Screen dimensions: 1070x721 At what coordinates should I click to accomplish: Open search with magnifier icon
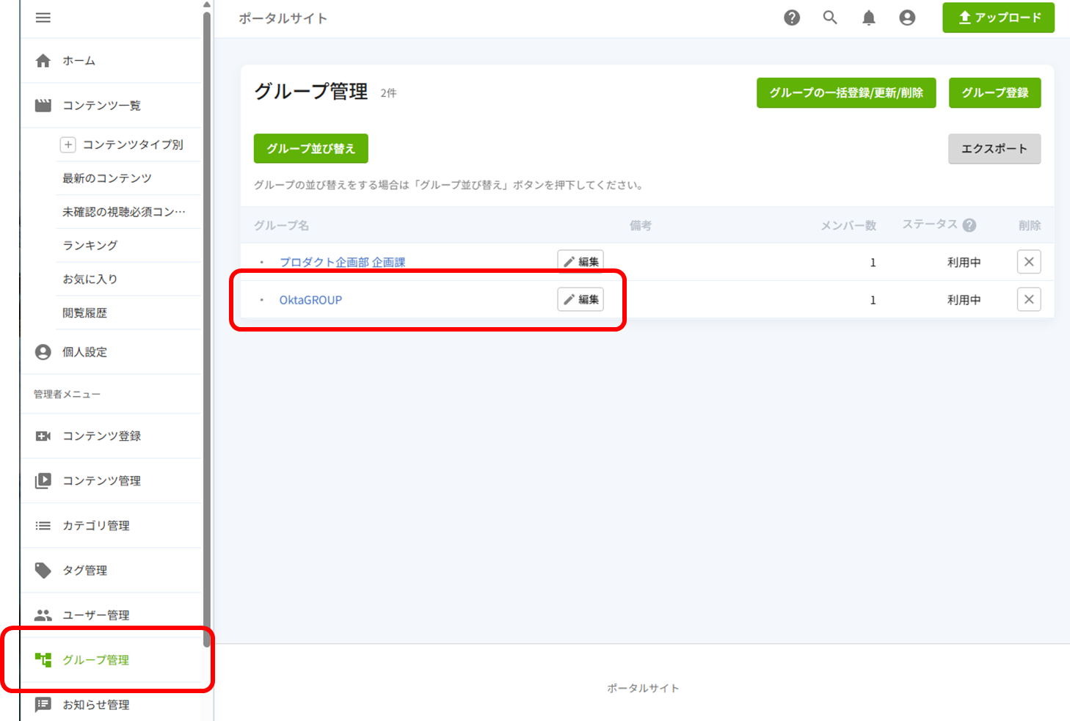click(830, 18)
